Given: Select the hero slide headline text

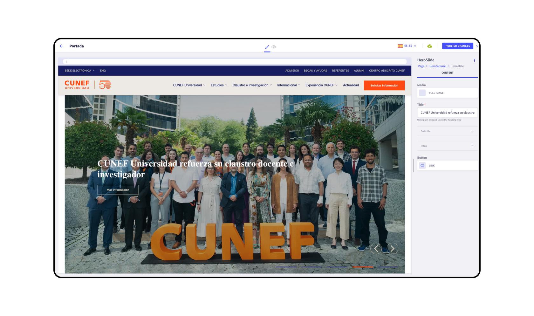Looking at the screenshot, I should coord(195,169).
